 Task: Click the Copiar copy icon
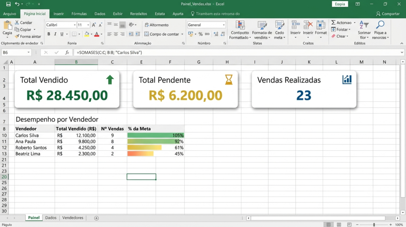(17, 29)
